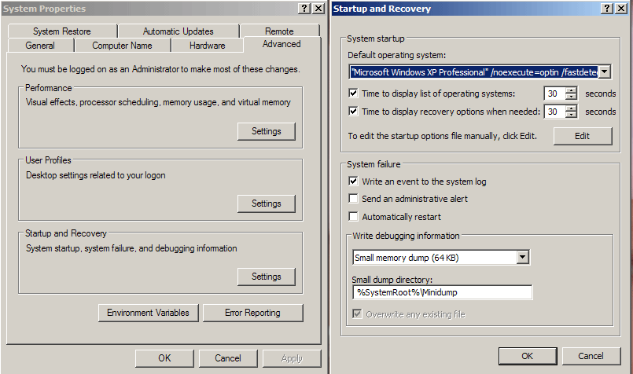Switch to the System Restore tab
The image size is (633, 374).
click(x=62, y=31)
